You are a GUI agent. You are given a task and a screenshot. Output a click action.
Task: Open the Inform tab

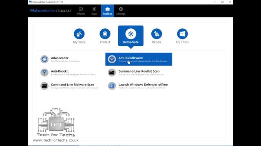coord(81,11)
